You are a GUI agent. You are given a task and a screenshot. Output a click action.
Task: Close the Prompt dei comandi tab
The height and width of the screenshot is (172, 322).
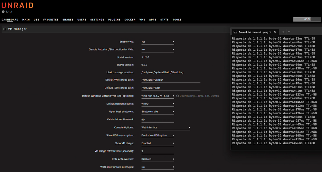(275, 32)
